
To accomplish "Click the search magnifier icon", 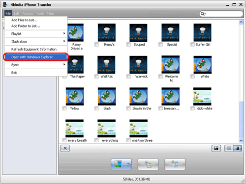I will 203,14.
